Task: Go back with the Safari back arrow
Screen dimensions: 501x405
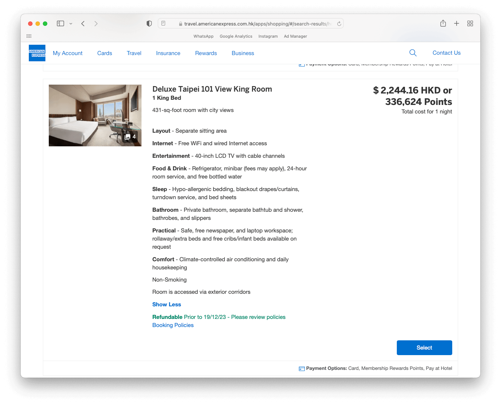Action: coord(83,24)
